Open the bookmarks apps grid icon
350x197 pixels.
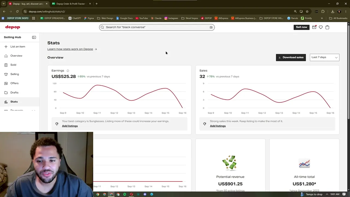(x=33, y=18)
